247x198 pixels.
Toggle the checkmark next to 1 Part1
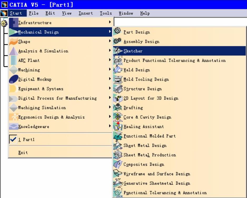[13, 139]
